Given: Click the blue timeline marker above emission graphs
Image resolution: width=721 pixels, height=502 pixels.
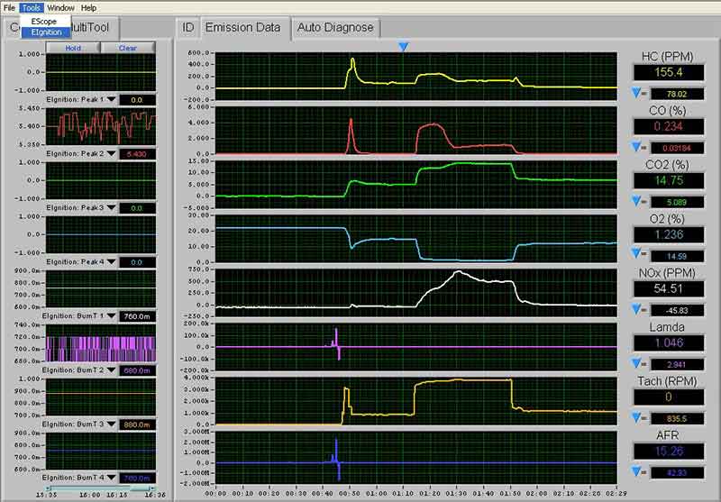Looking at the screenshot, I should tap(404, 46).
